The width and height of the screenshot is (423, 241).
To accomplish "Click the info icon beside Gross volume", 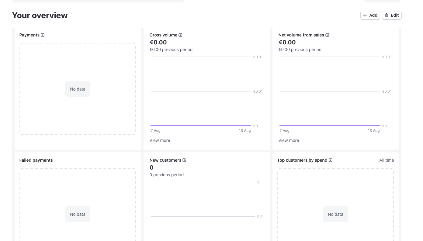I will tap(180, 35).
